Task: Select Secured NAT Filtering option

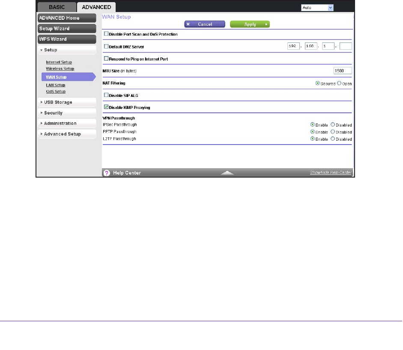Action: pos(318,83)
